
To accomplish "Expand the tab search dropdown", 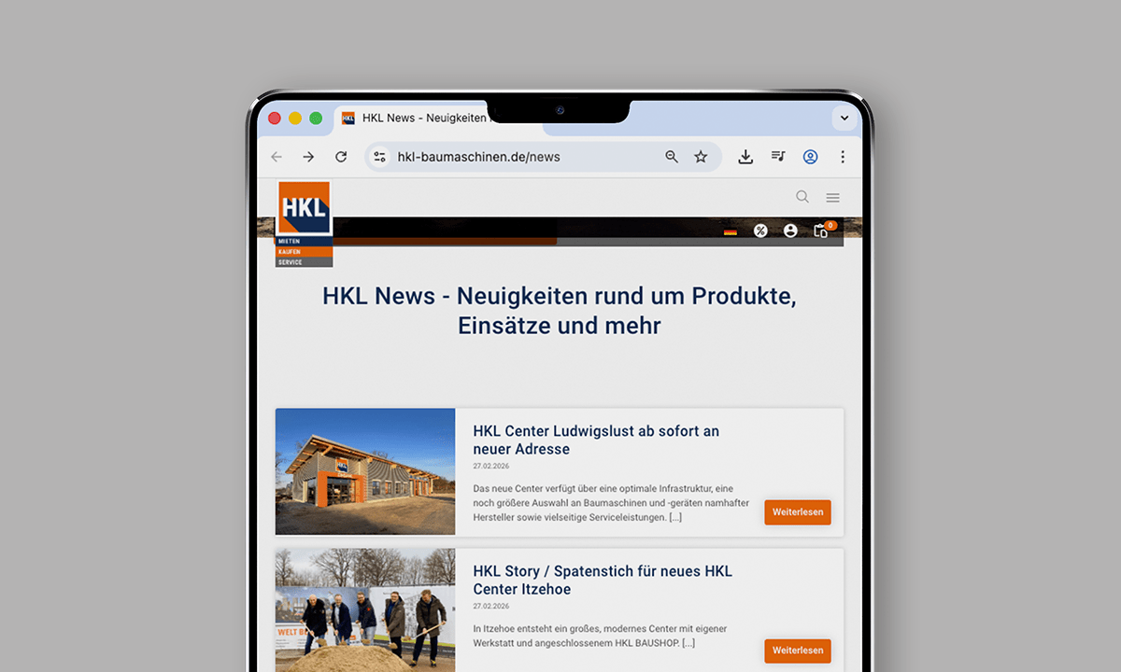I will 844,119.
